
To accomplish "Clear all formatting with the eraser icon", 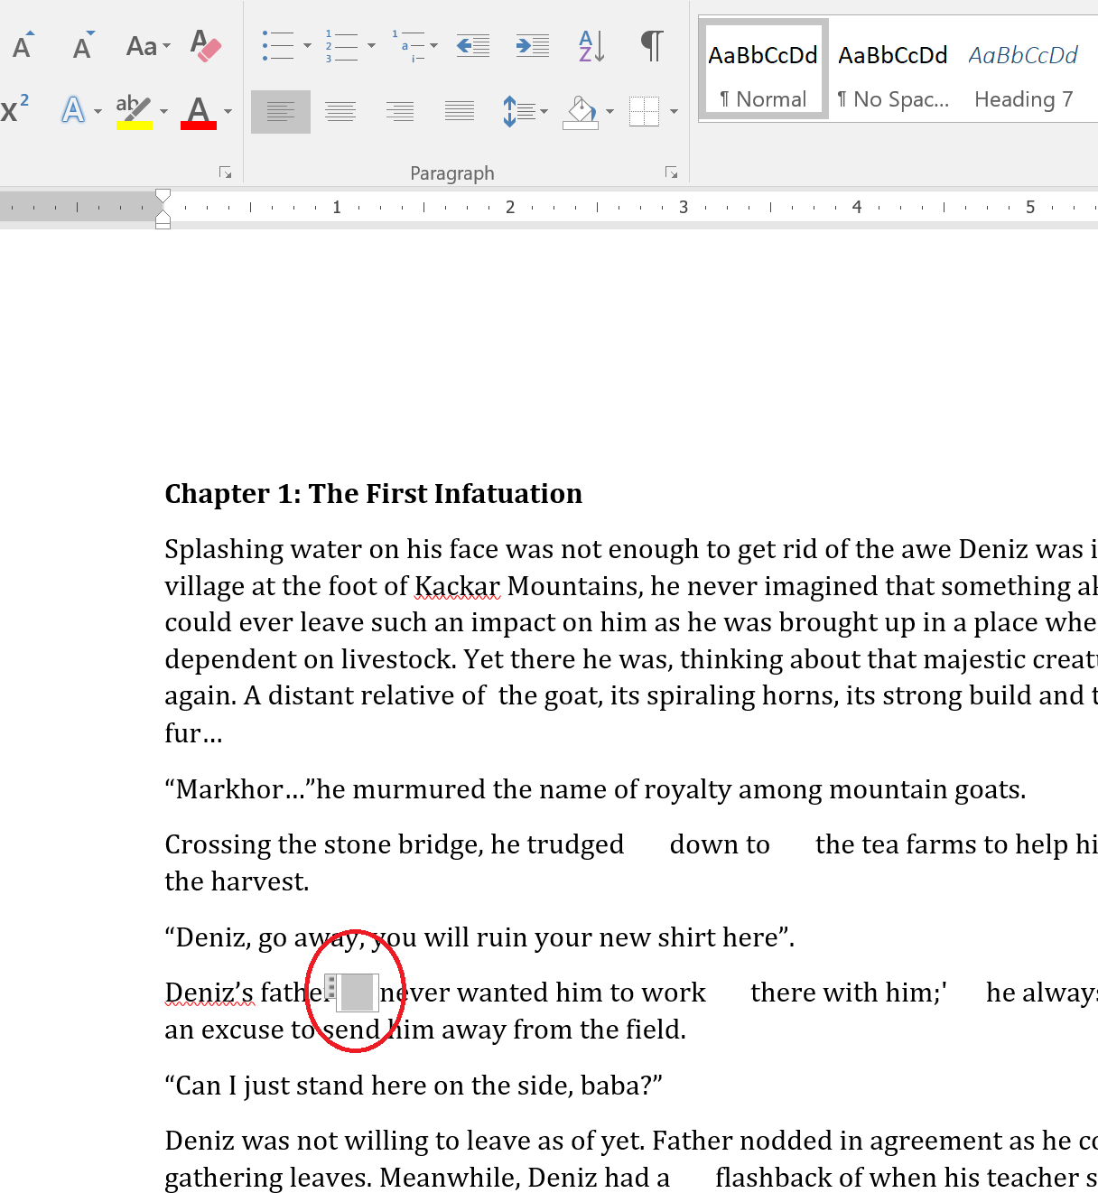I will pyautogui.click(x=206, y=45).
